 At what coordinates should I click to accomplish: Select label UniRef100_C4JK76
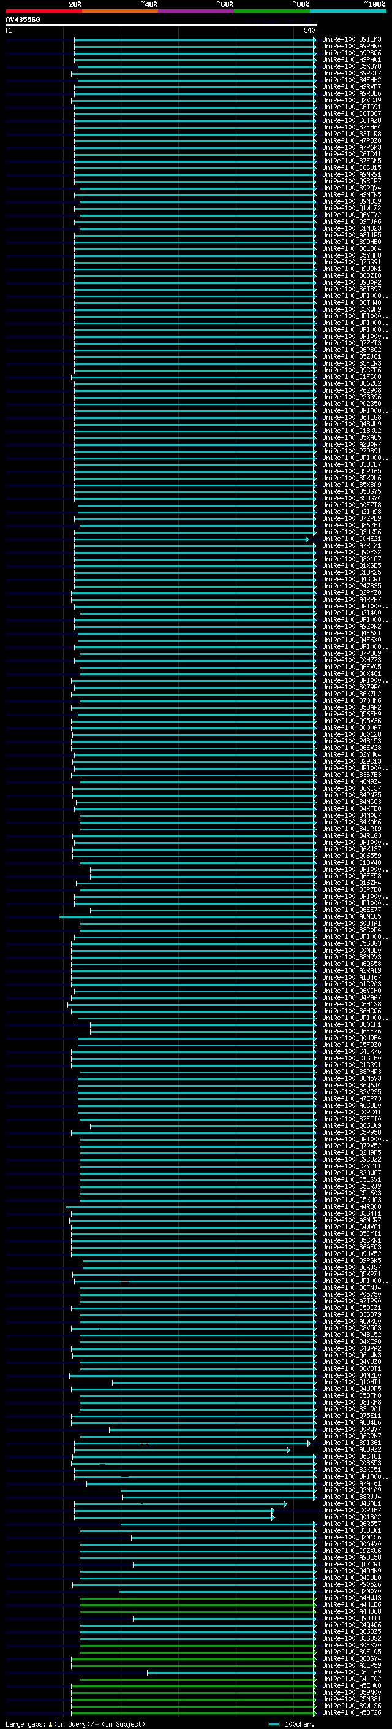351,1051
